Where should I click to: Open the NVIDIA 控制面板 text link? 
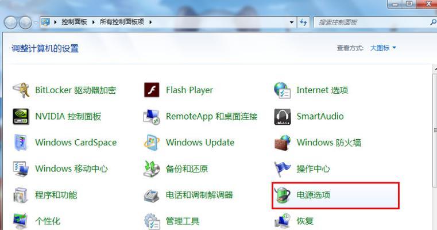click(68, 116)
